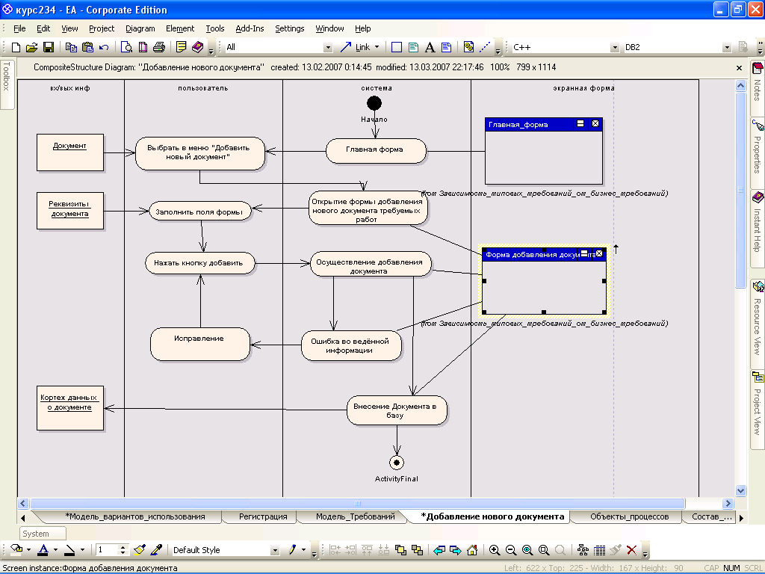Click the tab strip scroll-left arrow

click(23, 517)
